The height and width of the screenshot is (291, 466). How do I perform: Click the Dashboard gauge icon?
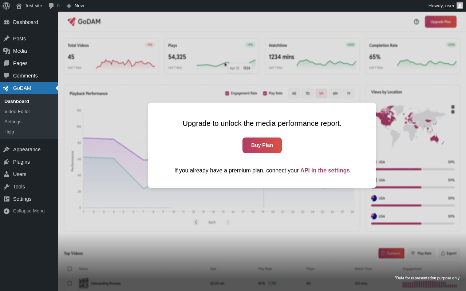pos(7,22)
